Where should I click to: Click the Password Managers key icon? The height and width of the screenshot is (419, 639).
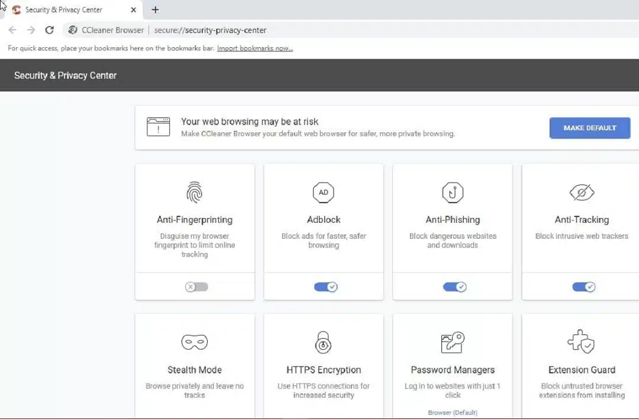pos(453,342)
